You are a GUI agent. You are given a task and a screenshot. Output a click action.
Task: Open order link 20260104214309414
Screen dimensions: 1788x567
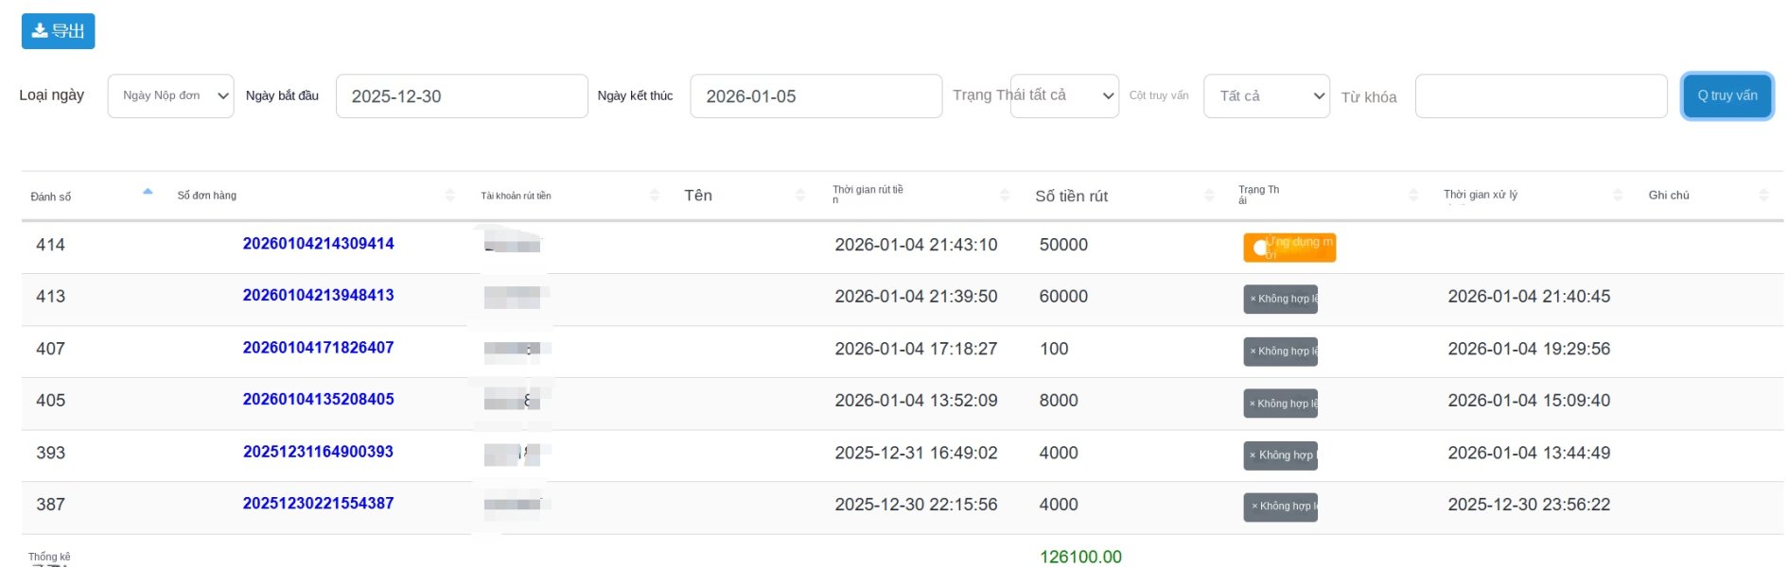(318, 244)
